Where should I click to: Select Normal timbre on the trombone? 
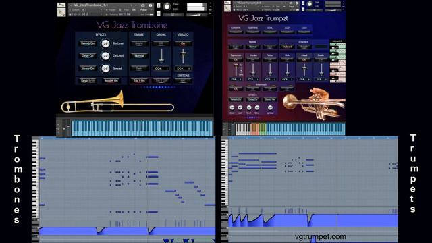(x=139, y=55)
